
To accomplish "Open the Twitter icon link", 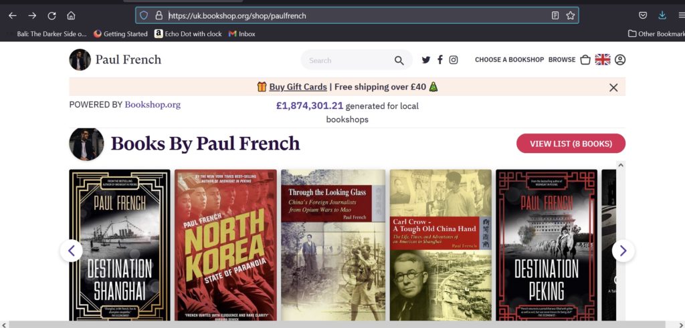I will [x=426, y=60].
